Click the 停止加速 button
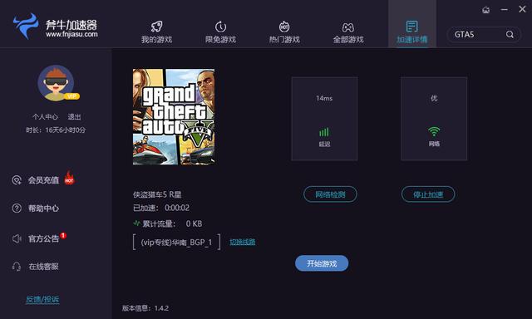 pos(428,194)
